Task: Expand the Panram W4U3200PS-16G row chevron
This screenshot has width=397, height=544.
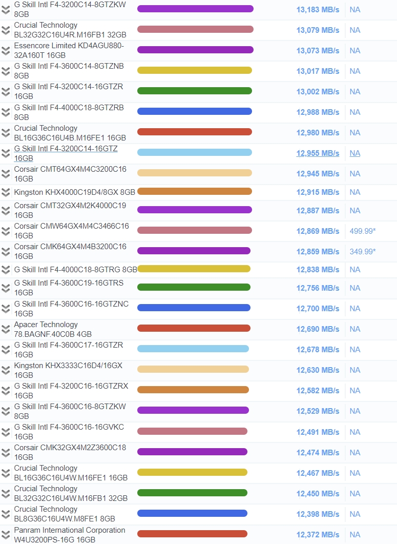Action: coord(6,534)
